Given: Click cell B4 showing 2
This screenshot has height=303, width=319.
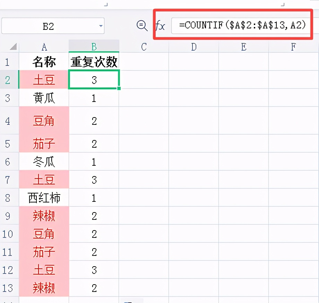Looking at the screenshot, I should pos(94,121).
